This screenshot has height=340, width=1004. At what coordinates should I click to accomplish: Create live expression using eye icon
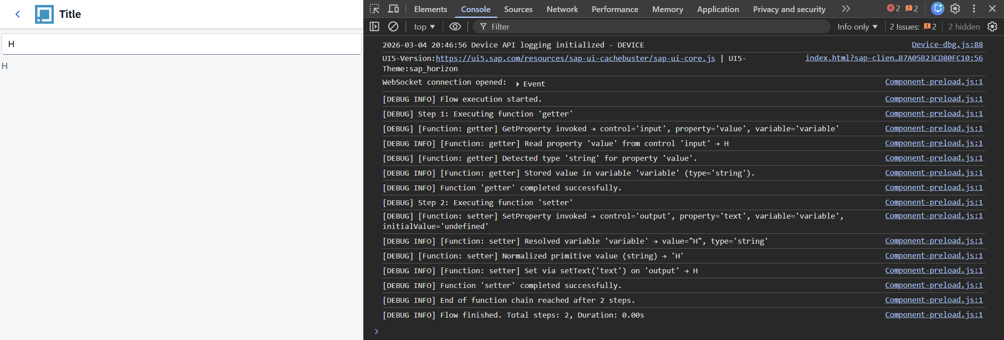point(455,27)
